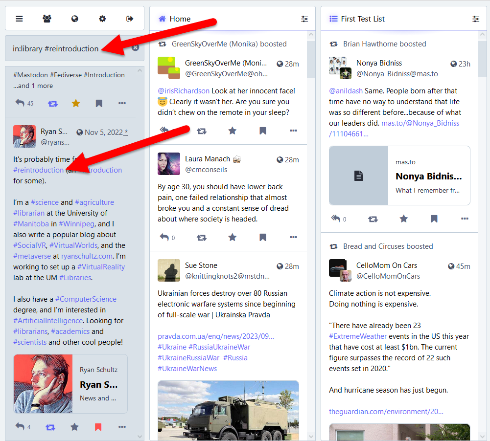This screenshot has width=490, height=441.
Task: Reply to Ryan Schultz's reintroduction post
Action: [x=20, y=427]
